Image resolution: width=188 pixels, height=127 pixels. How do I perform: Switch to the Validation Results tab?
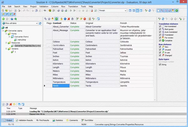(x=26, y=120)
